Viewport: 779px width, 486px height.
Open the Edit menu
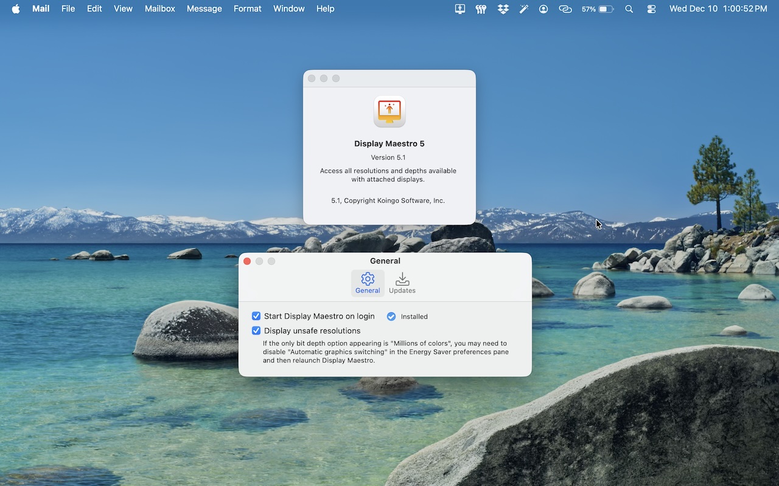94,9
